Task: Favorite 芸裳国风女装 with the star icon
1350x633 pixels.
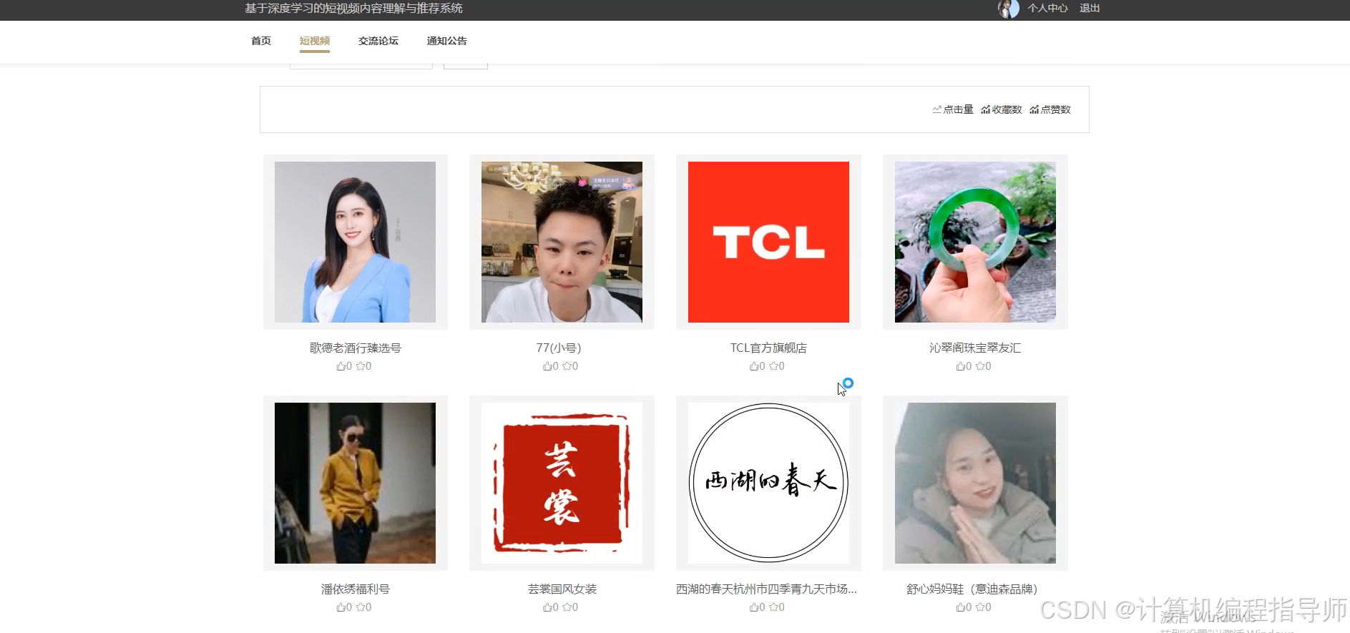Action: 567,607
